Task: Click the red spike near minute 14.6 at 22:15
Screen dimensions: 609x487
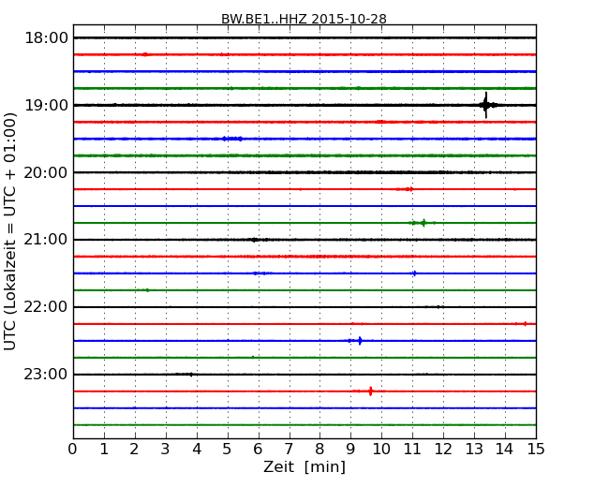Action: [x=525, y=324]
